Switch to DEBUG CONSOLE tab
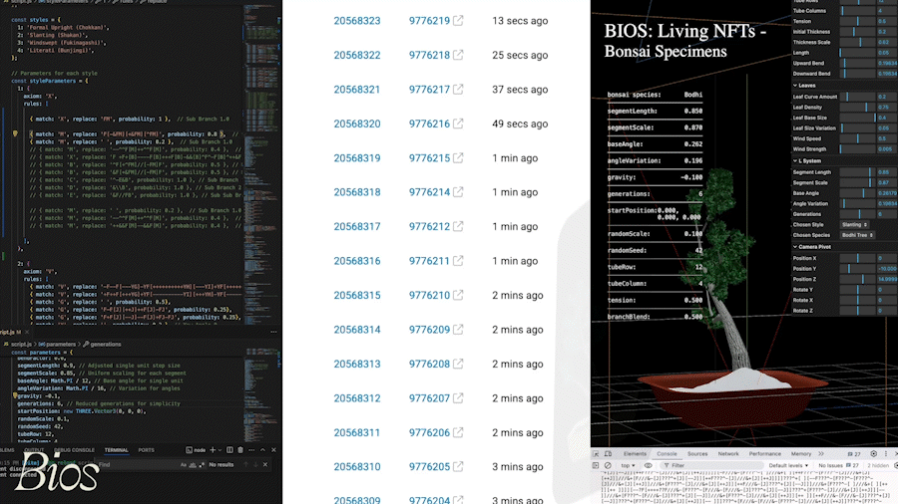This screenshot has width=898, height=504. point(75,450)
